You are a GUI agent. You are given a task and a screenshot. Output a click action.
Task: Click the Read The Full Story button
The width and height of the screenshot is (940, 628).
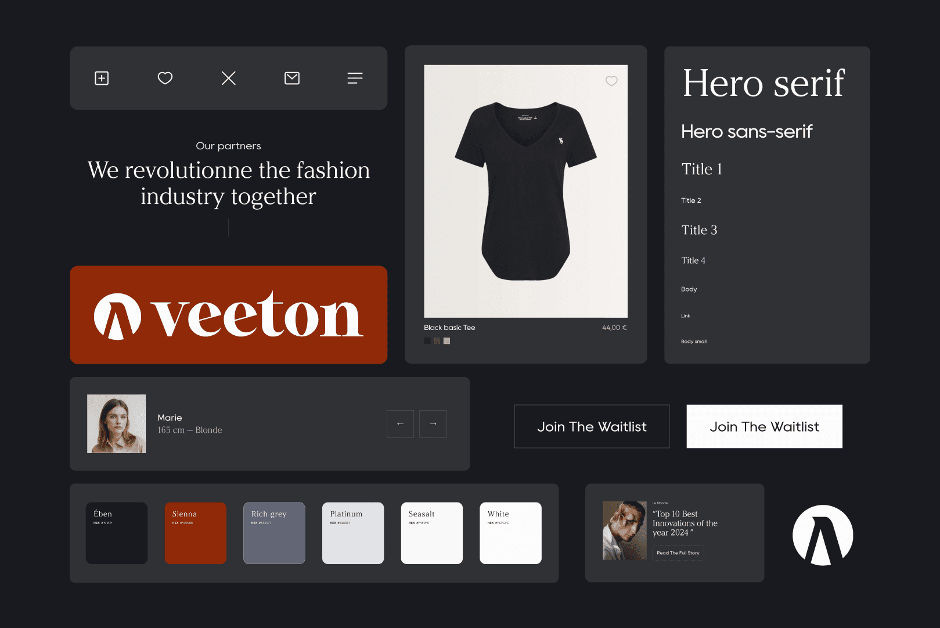click(678, 553)
